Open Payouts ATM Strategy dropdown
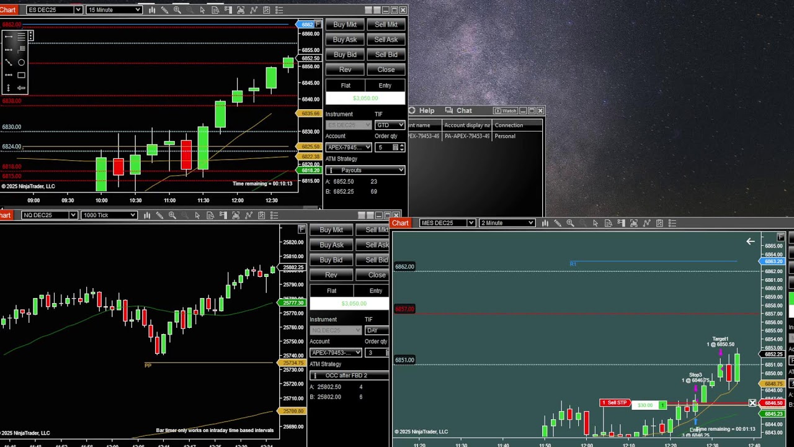Viewport: 794px width, 447px height. click(x=365, y=170)
